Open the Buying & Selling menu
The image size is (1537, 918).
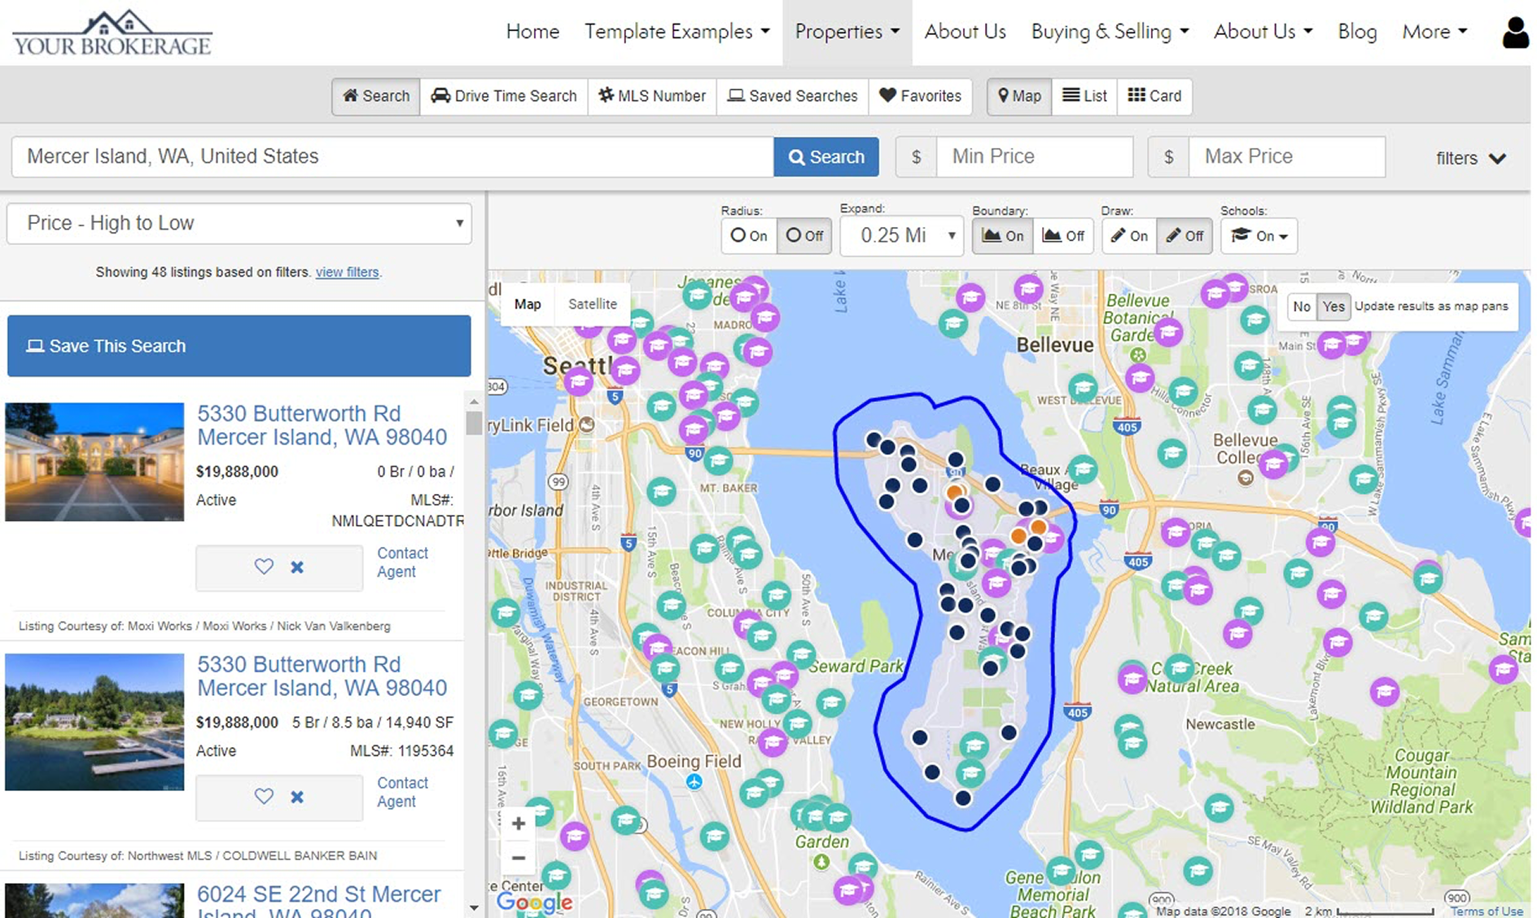(1110, 32)
